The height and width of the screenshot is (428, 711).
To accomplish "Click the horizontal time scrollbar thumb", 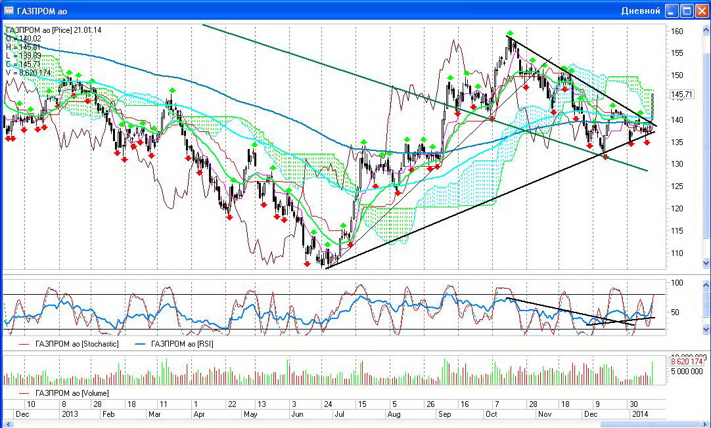I will [x=649, y=424].
